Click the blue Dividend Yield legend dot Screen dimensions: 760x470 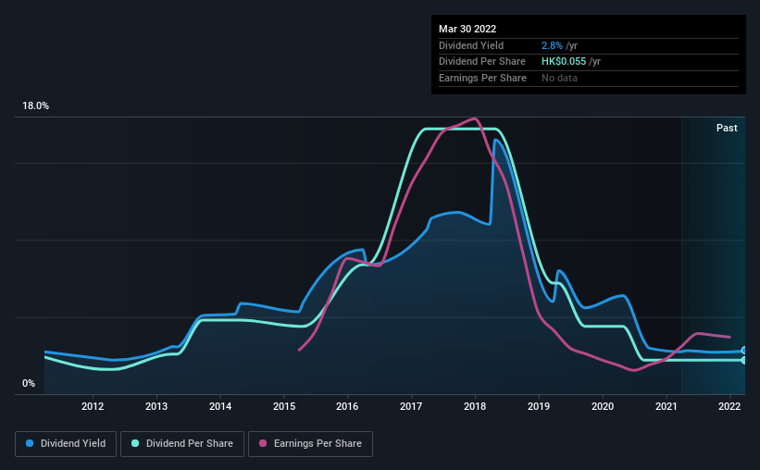click(x=30, y=443)
